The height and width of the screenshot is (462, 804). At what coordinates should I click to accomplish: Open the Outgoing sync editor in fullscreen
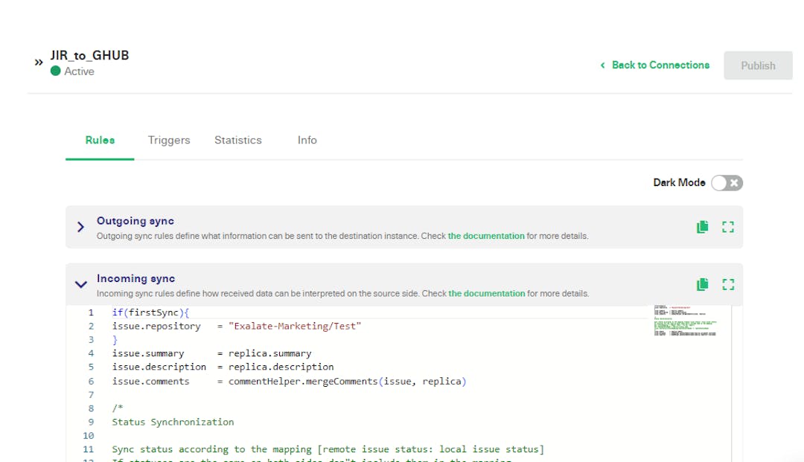(x=728, y=226)
